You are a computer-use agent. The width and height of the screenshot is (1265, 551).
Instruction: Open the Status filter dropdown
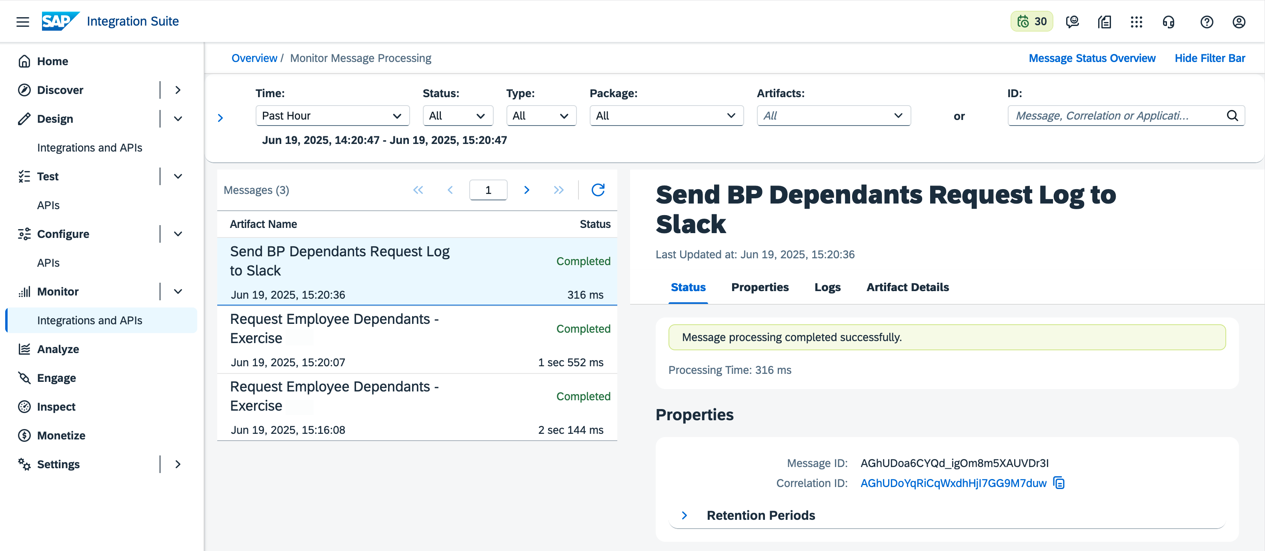pyautogui.click(x=458, y=116)
